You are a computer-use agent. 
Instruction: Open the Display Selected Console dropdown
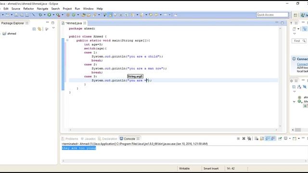[290, 138]
